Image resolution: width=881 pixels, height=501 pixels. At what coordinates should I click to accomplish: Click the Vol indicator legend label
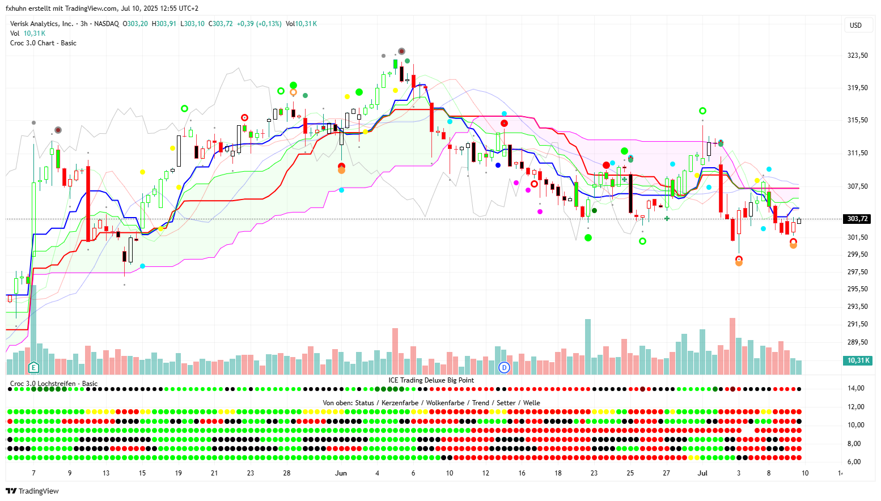(x=15, y=33)
